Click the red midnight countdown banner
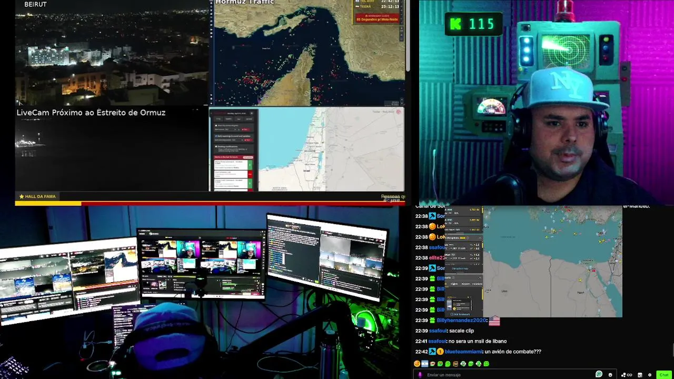The height and width of the screenshot is (379, 674). click(x=377, y=18)
